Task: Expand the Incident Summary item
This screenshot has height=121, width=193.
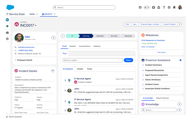Action: pos(153,65)
